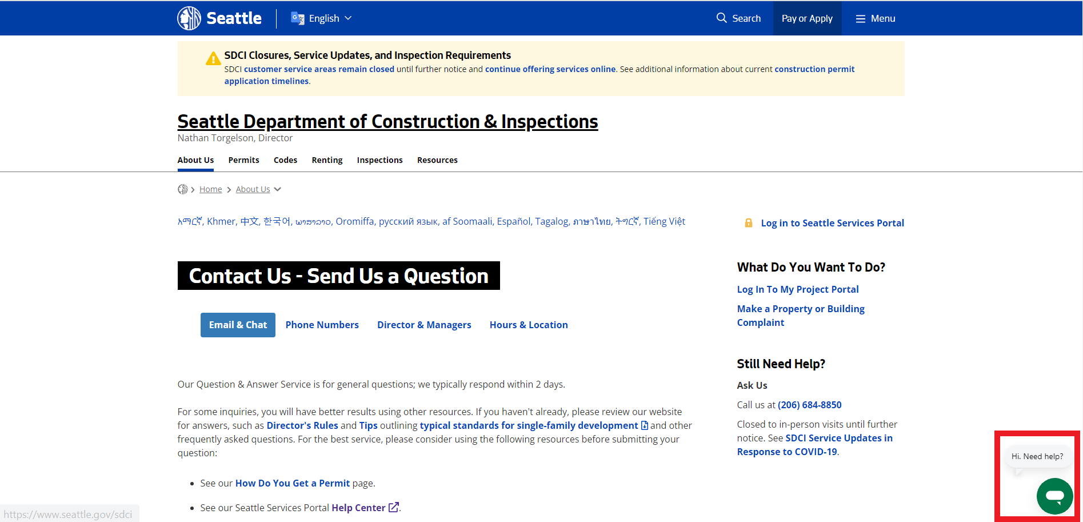Switch language to Tiếng Việt
The width and height of the screenshot is (1083, 522).
(x=664, y=221)
